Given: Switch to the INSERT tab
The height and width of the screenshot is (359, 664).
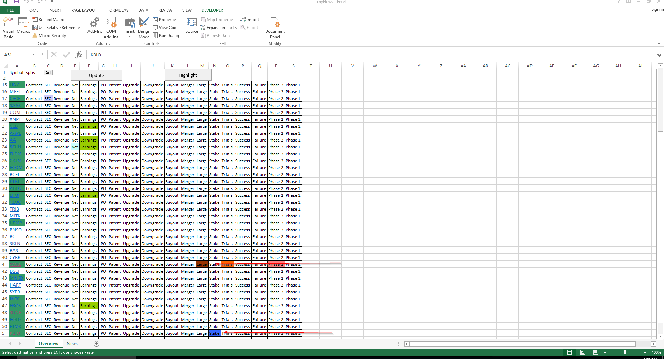Looking at the screenshot, I should pos(55,10).
